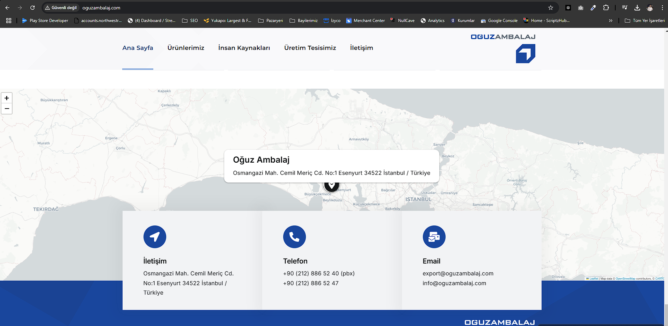Call the number ending 52 47
The height and width of the screenshot is (326, 668).
click(311, 283)
